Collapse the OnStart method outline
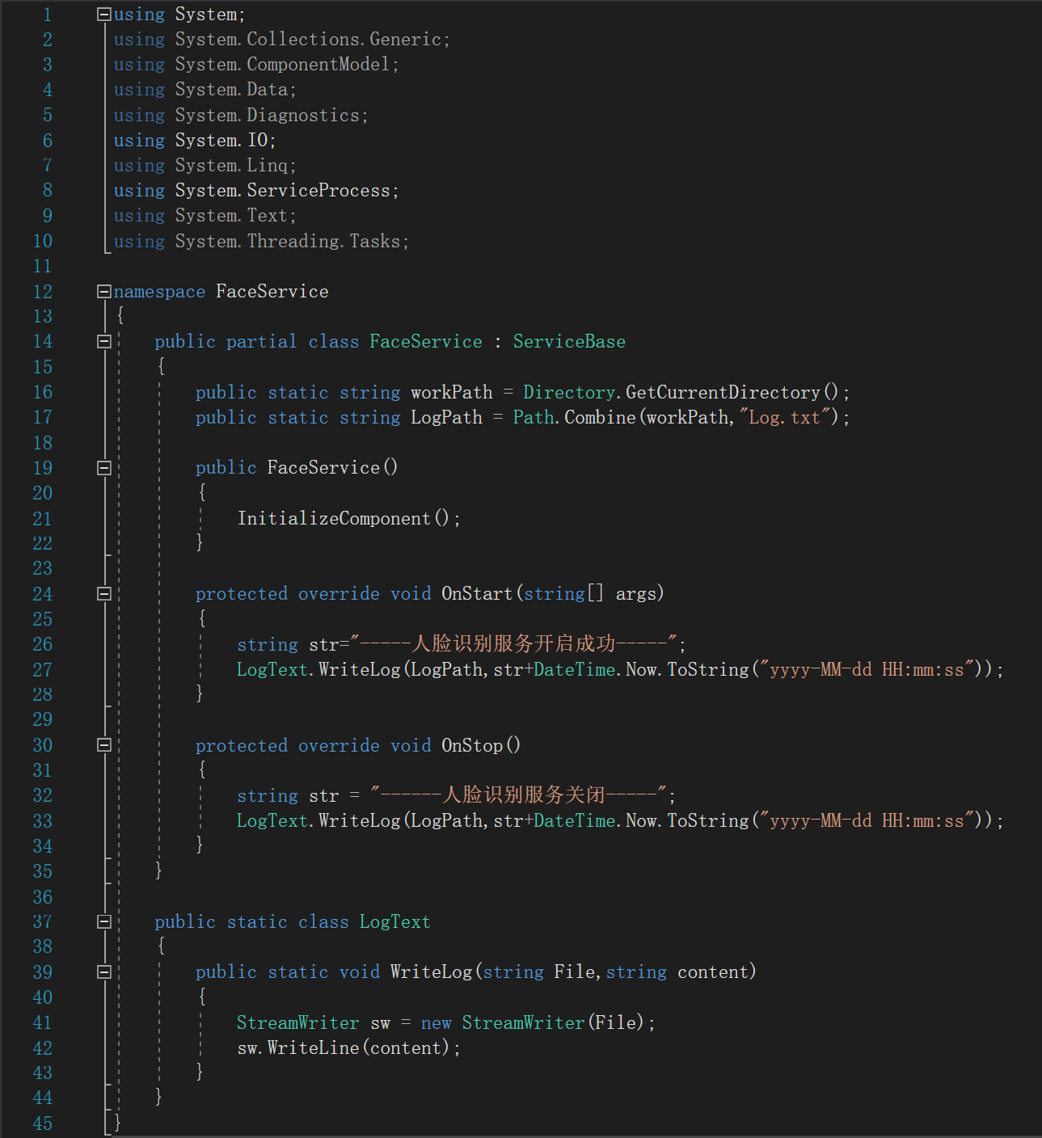This screenshot has width=1042, height=1138. [x=103, y=593]
